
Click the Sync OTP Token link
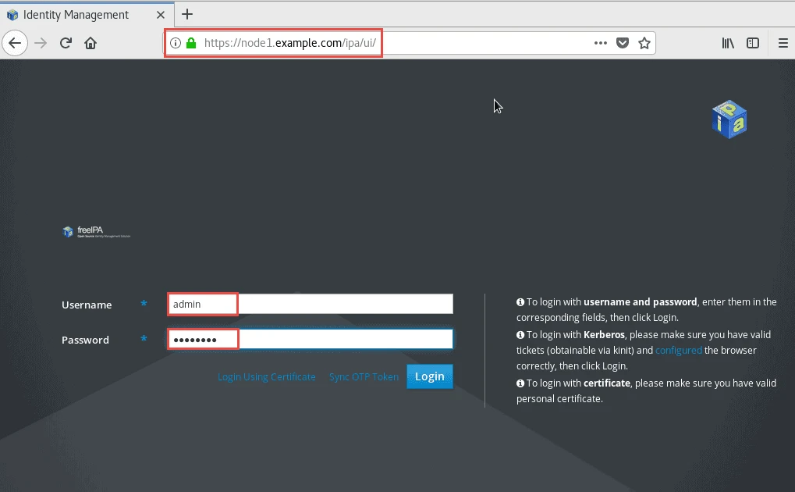click(x=363, y=376)
